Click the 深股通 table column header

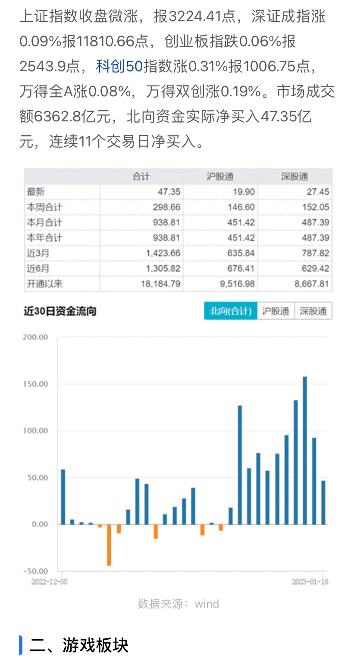(x=295, y=176)
